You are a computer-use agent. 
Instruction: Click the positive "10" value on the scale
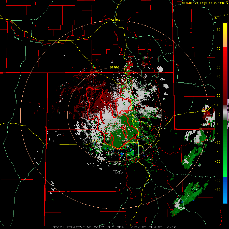click(219, 105)
